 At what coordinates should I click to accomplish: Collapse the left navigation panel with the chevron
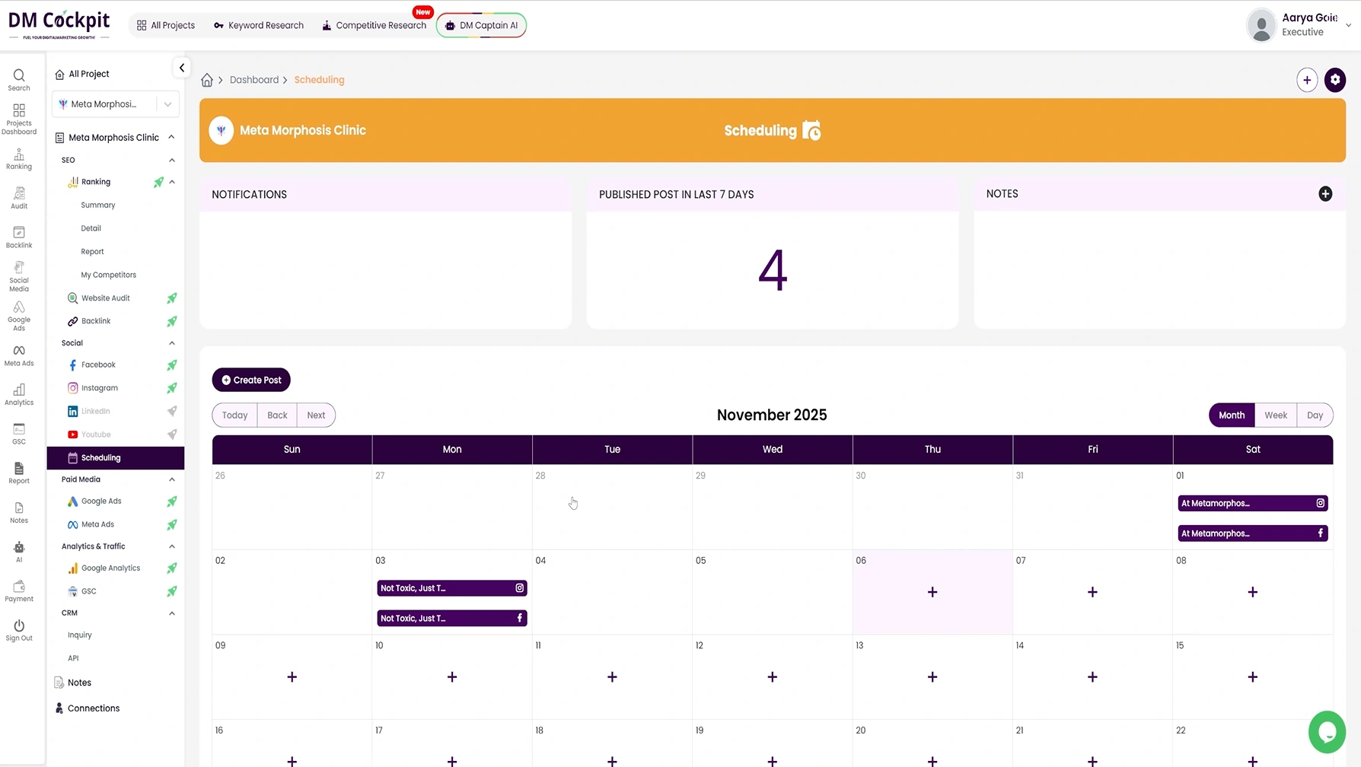[182, 68]
